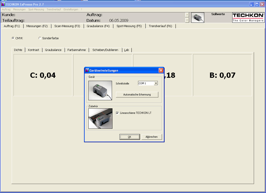Screen dimensions: 266x193
Task: Click the ExPresso Pro title bar icon
Action: [x=3, y=4]
